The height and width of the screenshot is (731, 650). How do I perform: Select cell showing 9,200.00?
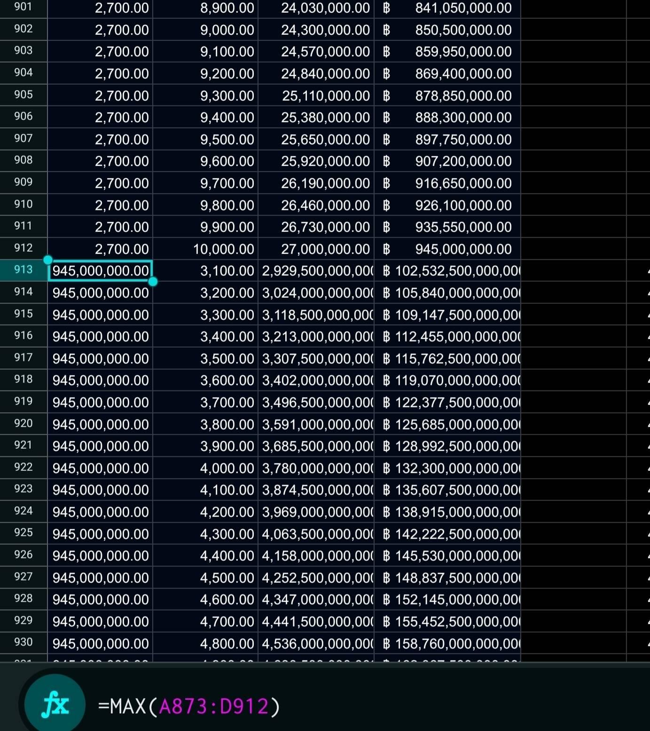[x=205, y=73]
